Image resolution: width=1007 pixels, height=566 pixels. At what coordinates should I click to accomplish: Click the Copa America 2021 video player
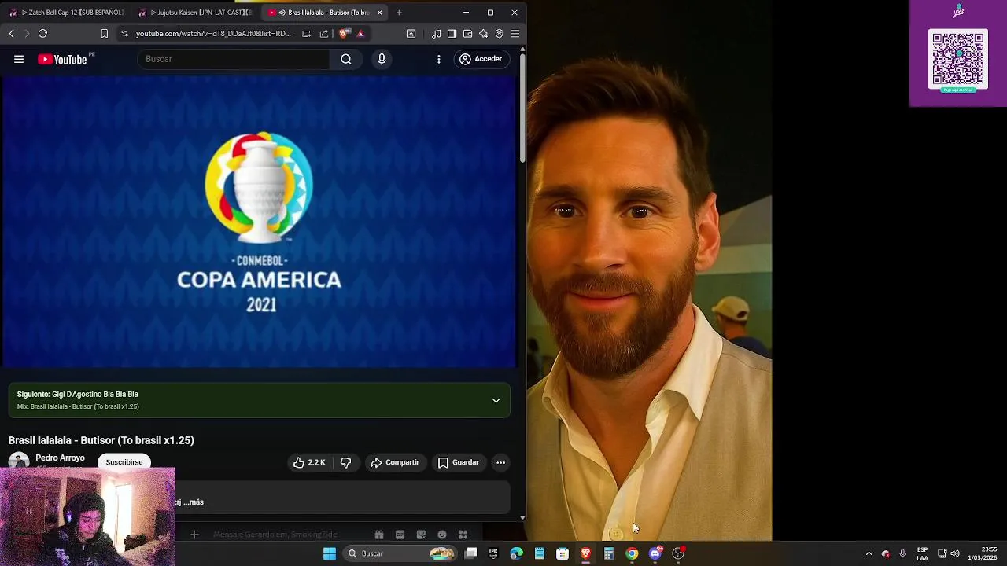click(259, 222)
